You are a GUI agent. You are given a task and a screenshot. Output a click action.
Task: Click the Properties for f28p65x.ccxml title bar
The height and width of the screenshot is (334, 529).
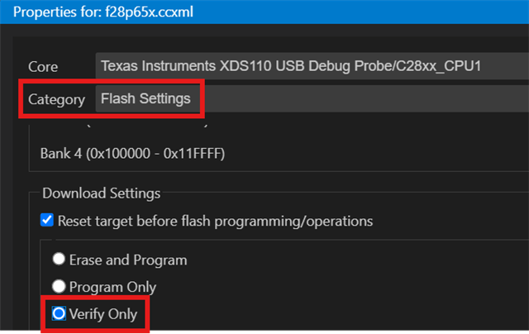click(x=264, y=12)
